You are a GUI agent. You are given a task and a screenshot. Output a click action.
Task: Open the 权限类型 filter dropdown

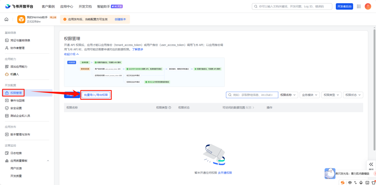(331, 95)
